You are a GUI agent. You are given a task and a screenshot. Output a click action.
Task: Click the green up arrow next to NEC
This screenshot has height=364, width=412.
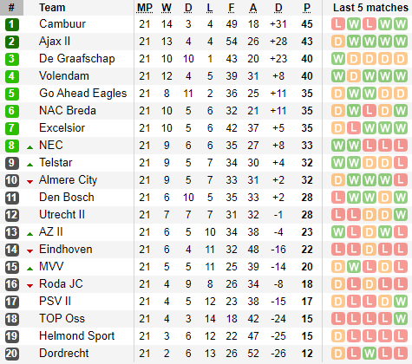29,147
